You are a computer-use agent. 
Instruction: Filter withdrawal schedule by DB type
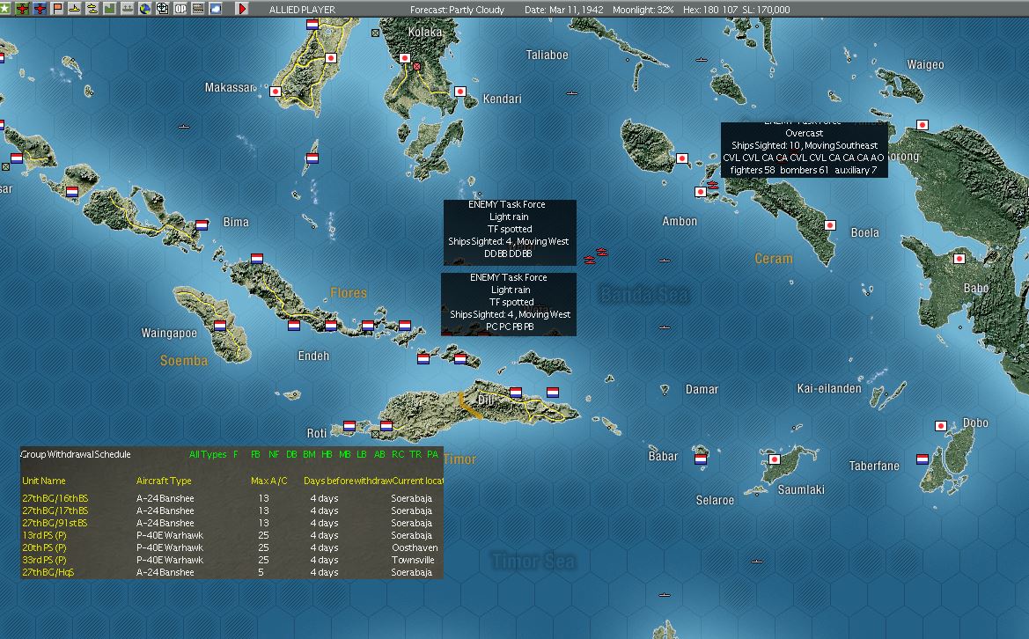(291, 454)
